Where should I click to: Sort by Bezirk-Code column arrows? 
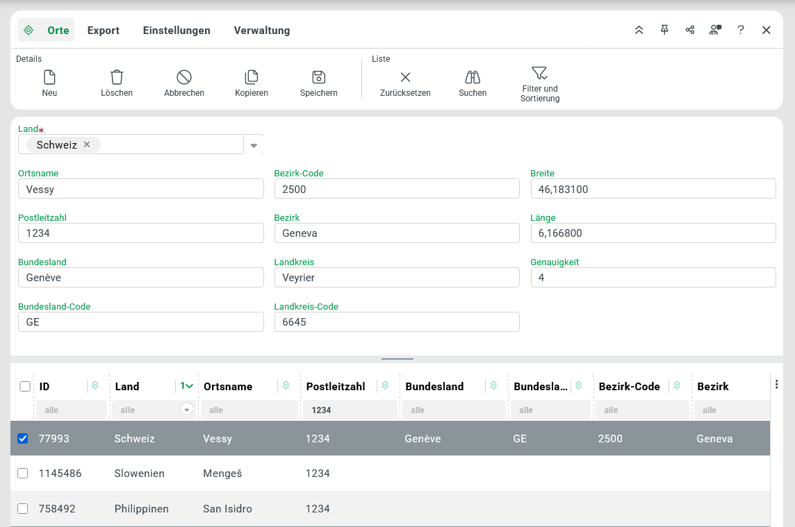677,385
